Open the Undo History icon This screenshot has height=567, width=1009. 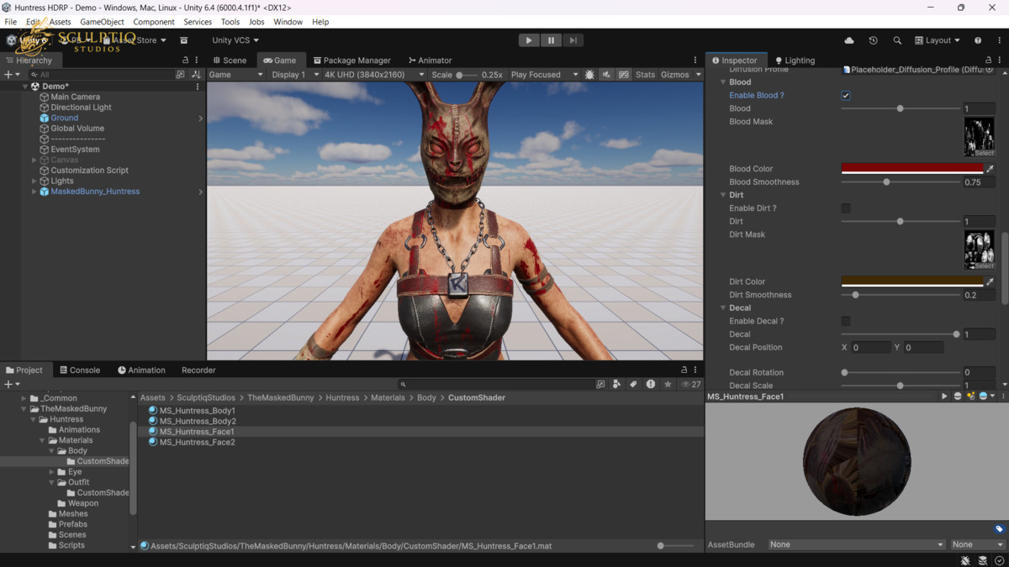tap(873, 40)
